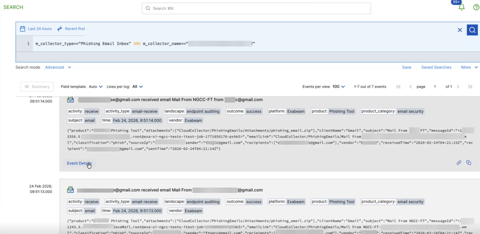480x234 pixels.
Task: Copy the first event using the copy icon
Action: click(x=469, y=162)
